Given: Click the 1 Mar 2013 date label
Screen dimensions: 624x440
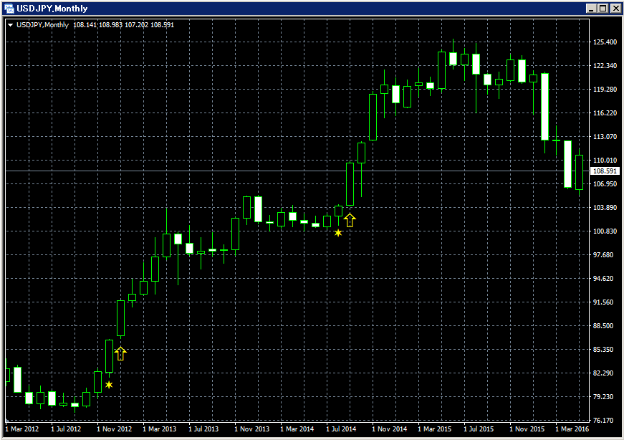Looking at the screenshot, I should coord(160,429).
